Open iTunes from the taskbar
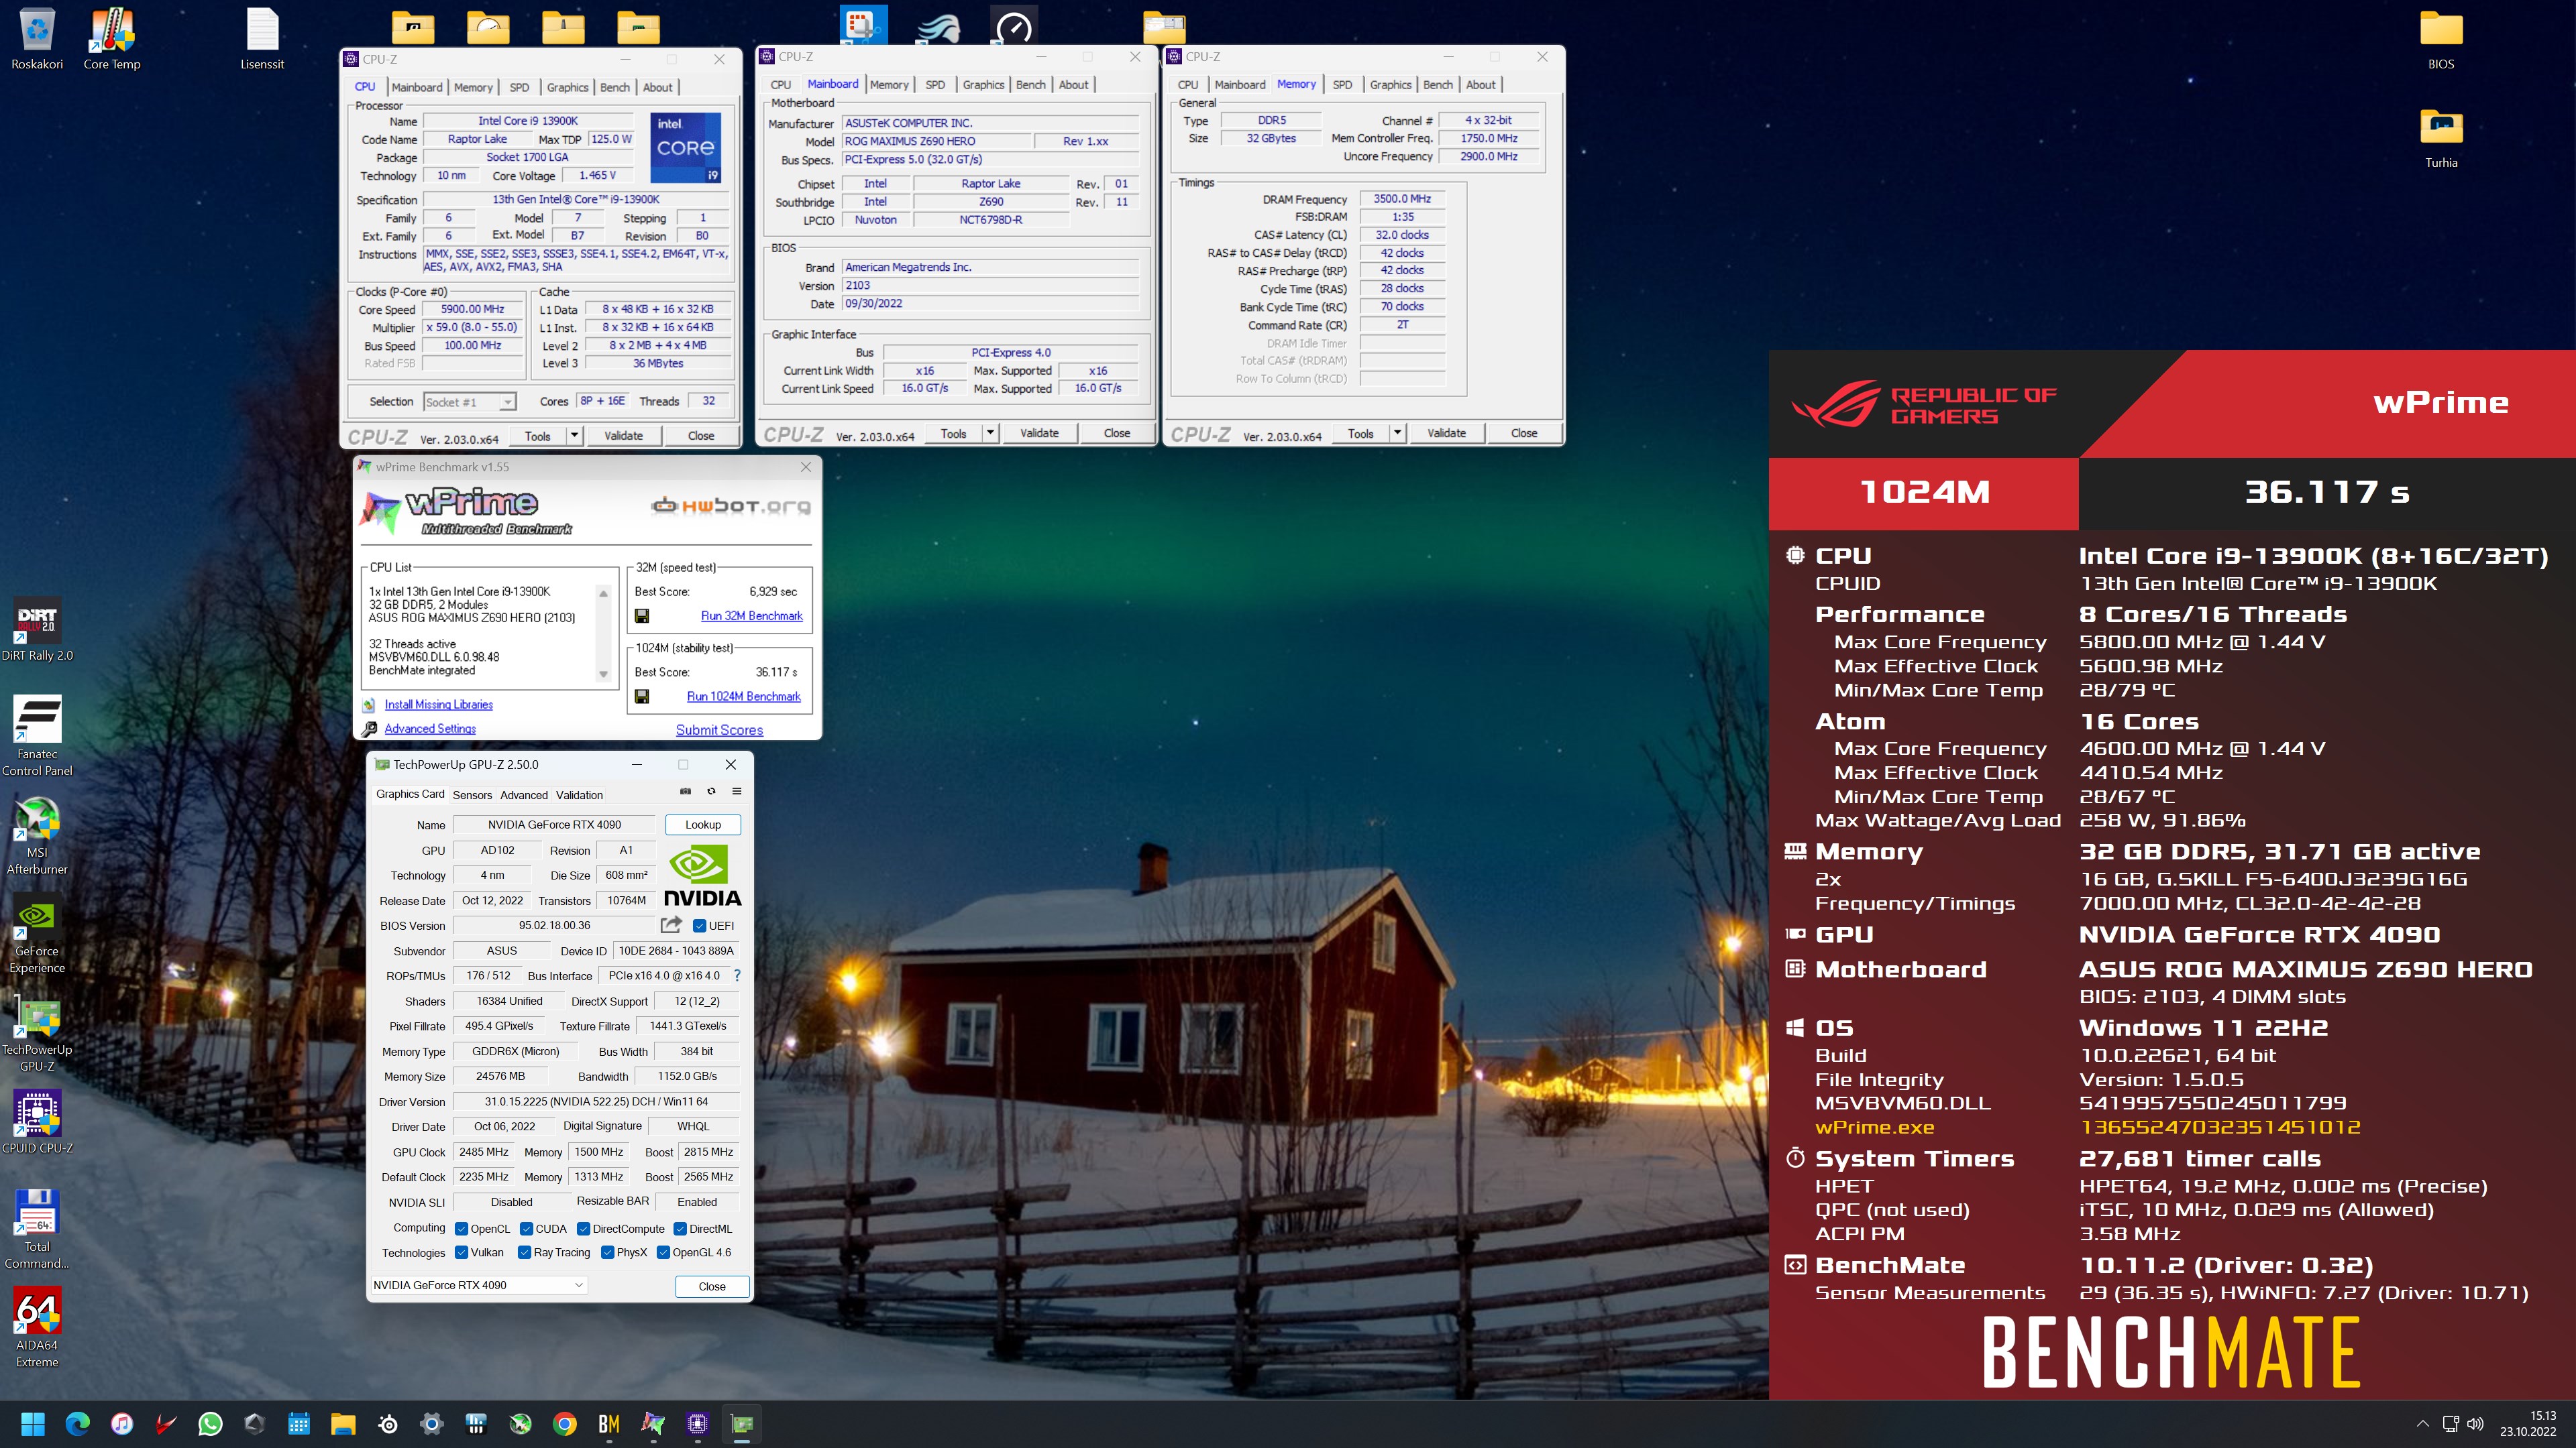 [122, 1424]
